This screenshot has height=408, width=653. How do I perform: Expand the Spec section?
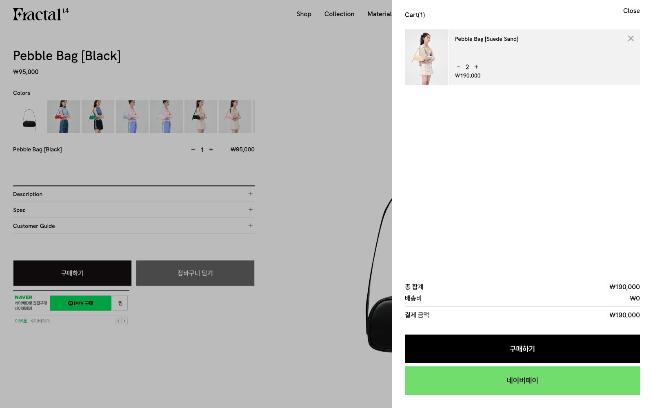134,210
